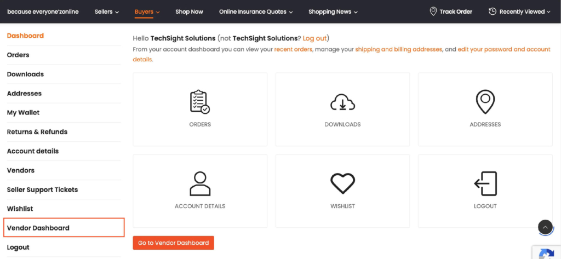
Task: Click the Track Order location pin icon
Action: [x=433, y=11]
